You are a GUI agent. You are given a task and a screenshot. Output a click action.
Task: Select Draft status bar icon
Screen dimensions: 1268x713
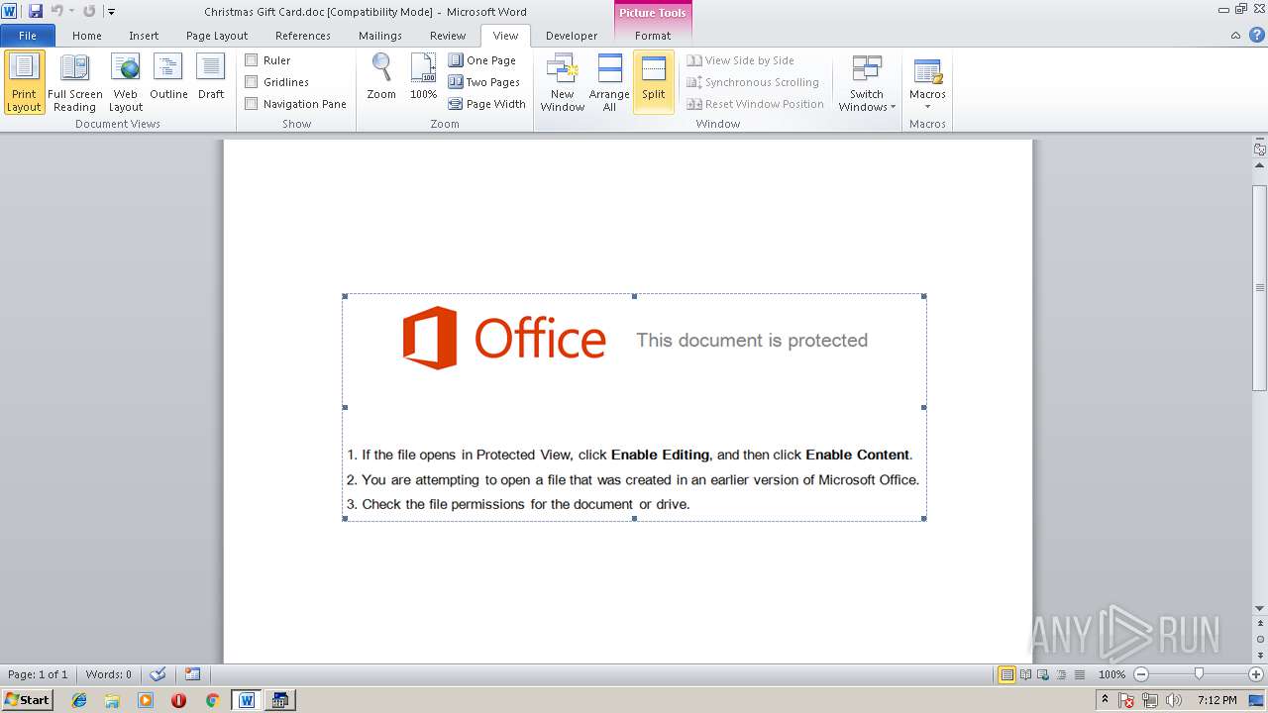1079,674
